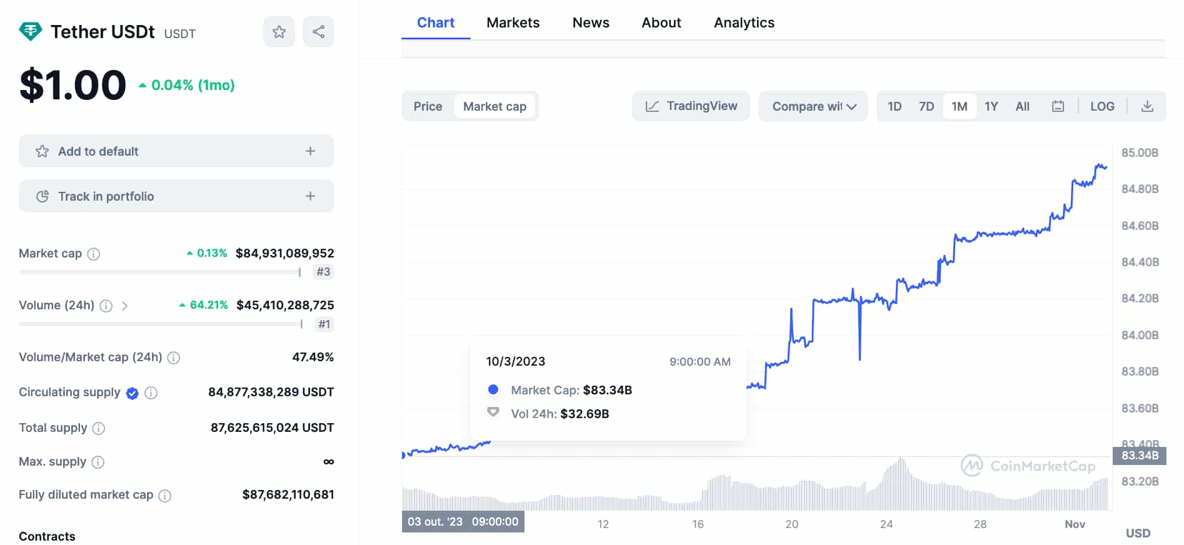This screenshot has width=1184, height=545.
Task: Select 1D time range
Action: pos(895,106)
